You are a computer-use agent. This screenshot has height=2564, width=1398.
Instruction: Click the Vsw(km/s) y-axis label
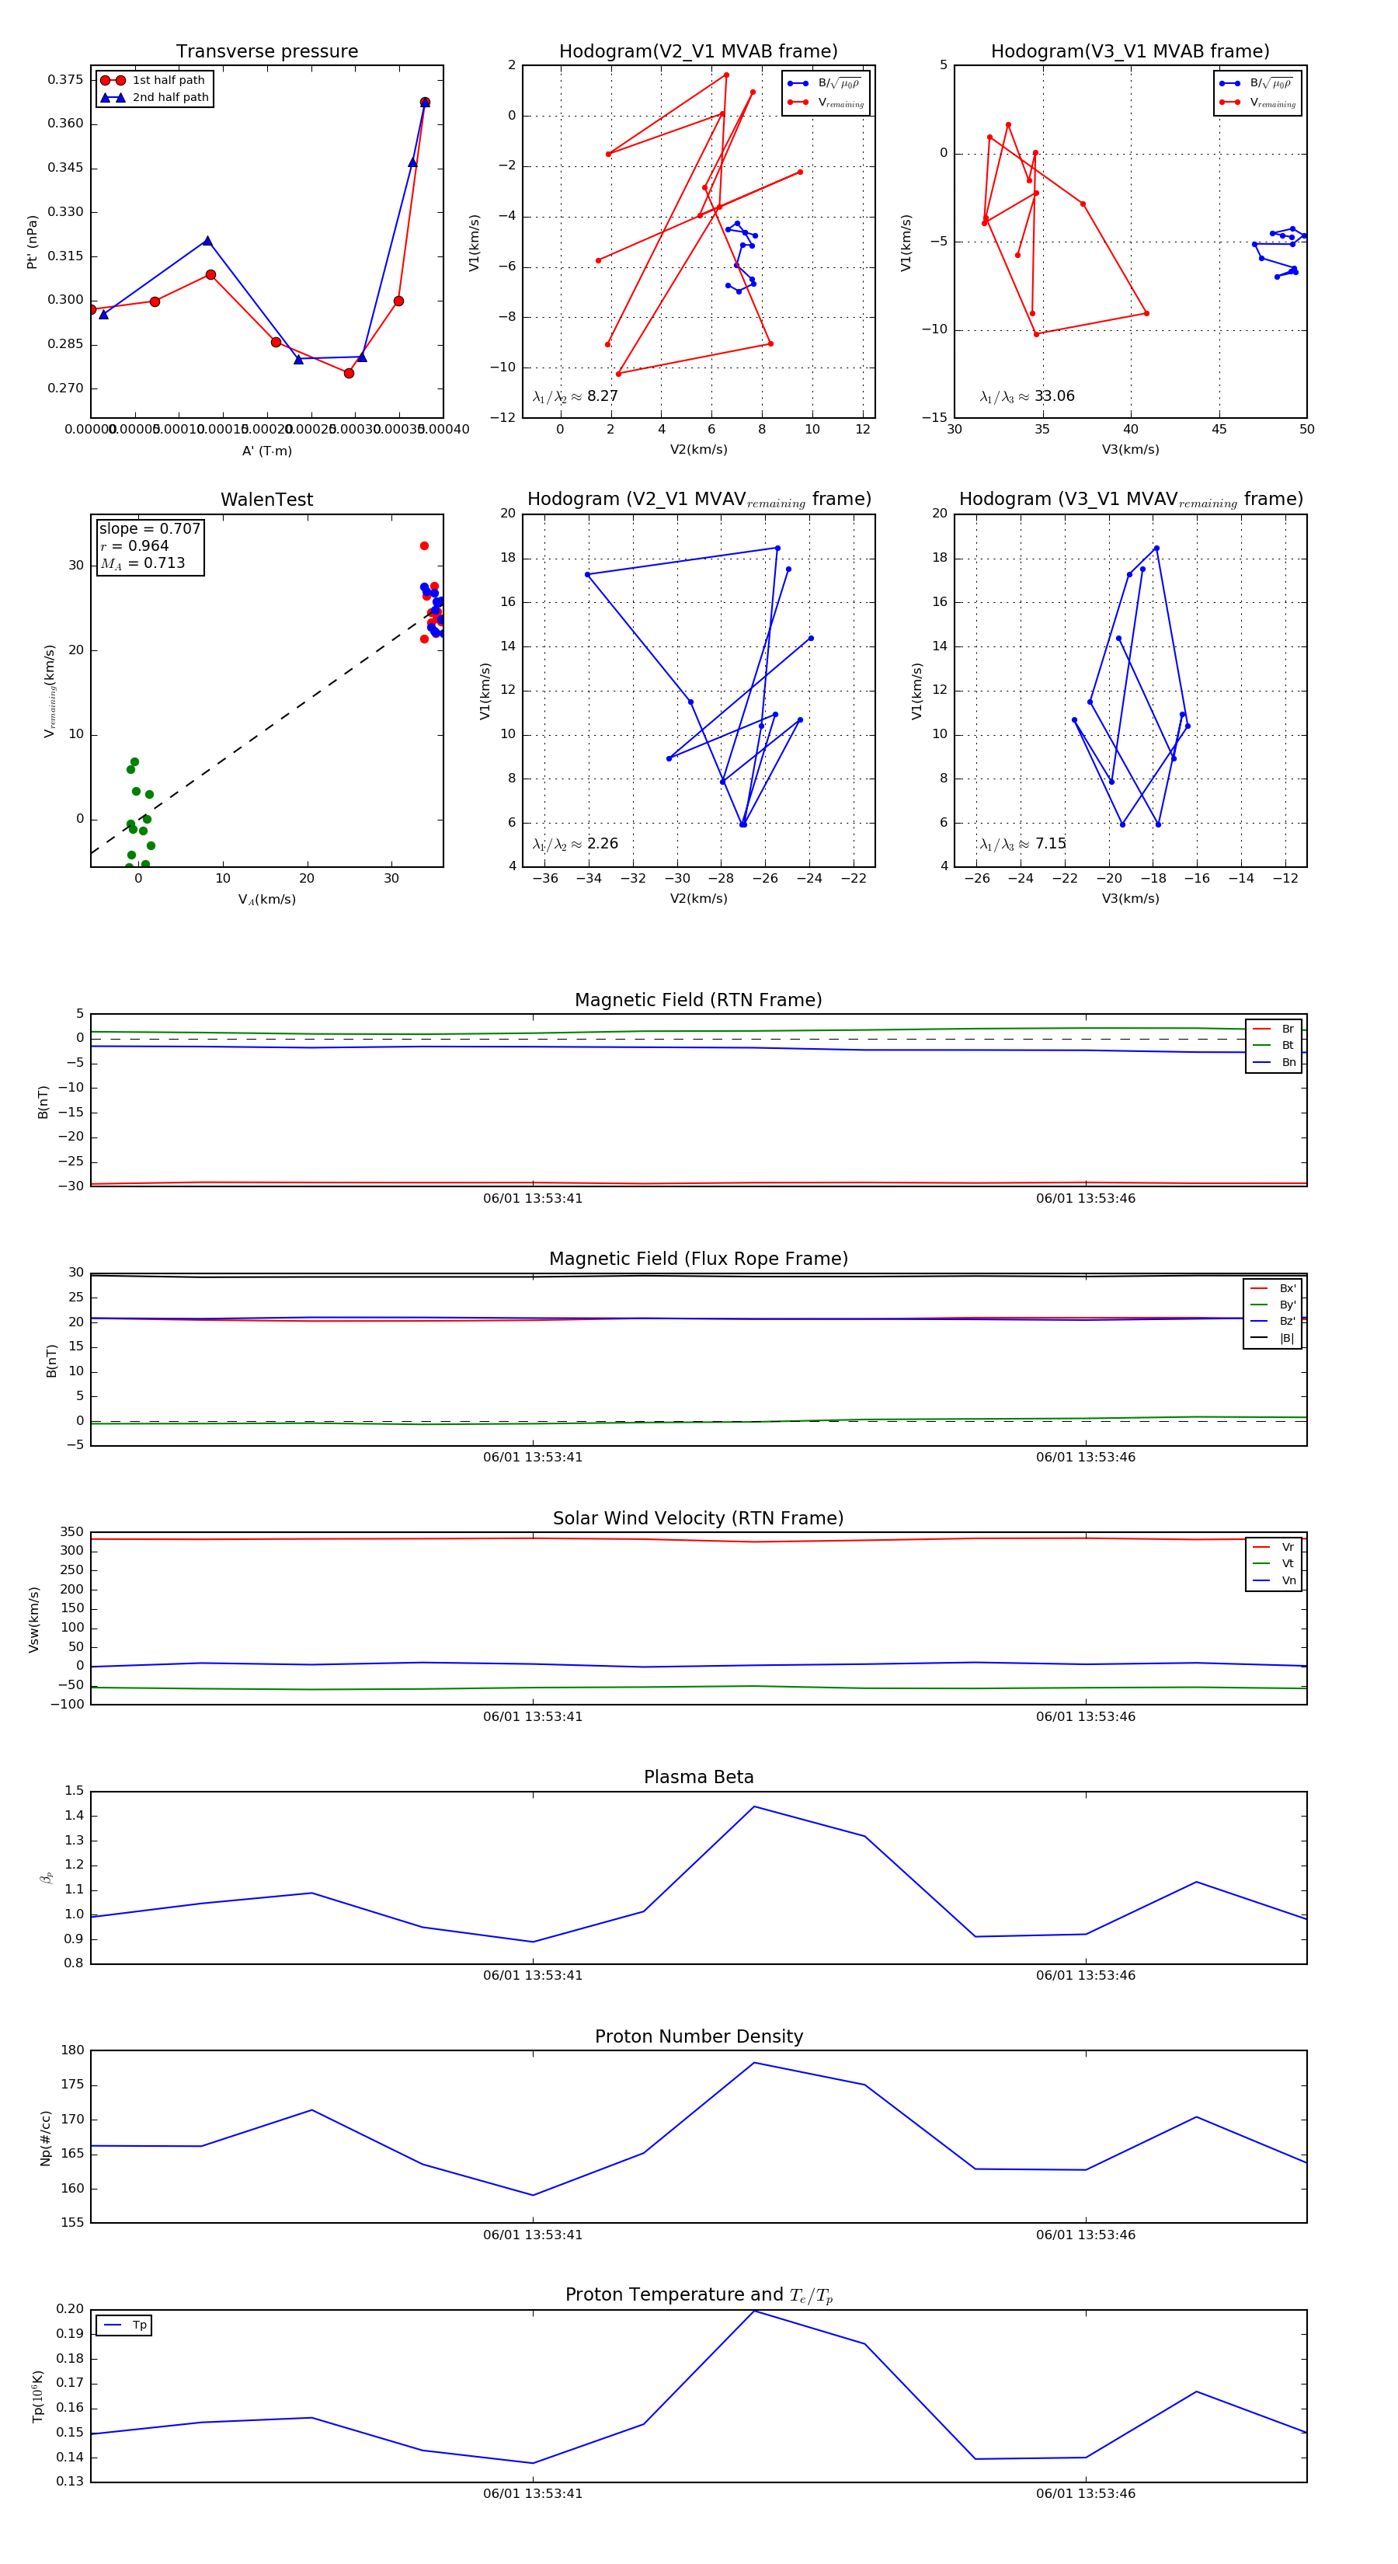pyautogui.click(x=34, y=1619)
